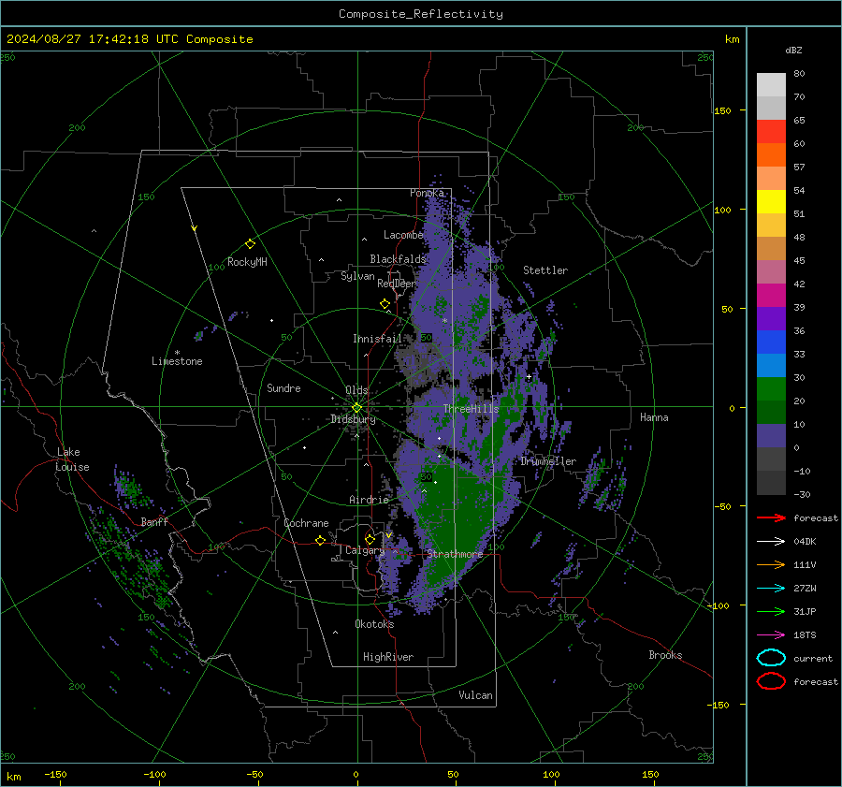Click the Sylvan label
Image resolution: width=842 pixels, height=787 pixels.
[357, 276]
